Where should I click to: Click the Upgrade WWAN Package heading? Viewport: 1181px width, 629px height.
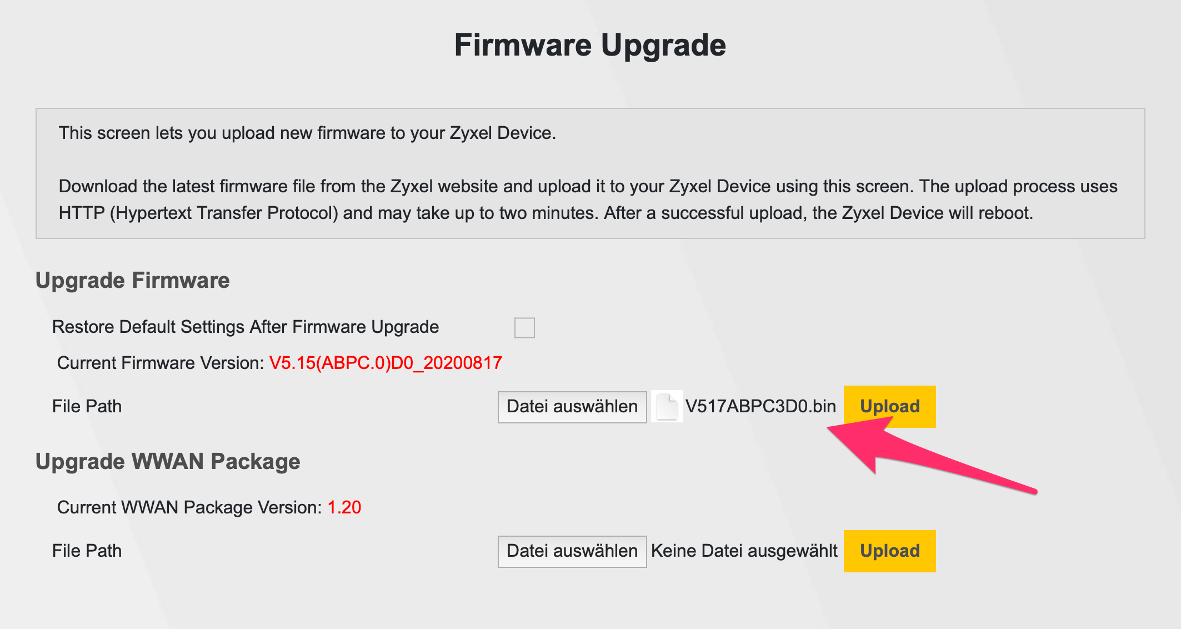click(x=168, y=461)
